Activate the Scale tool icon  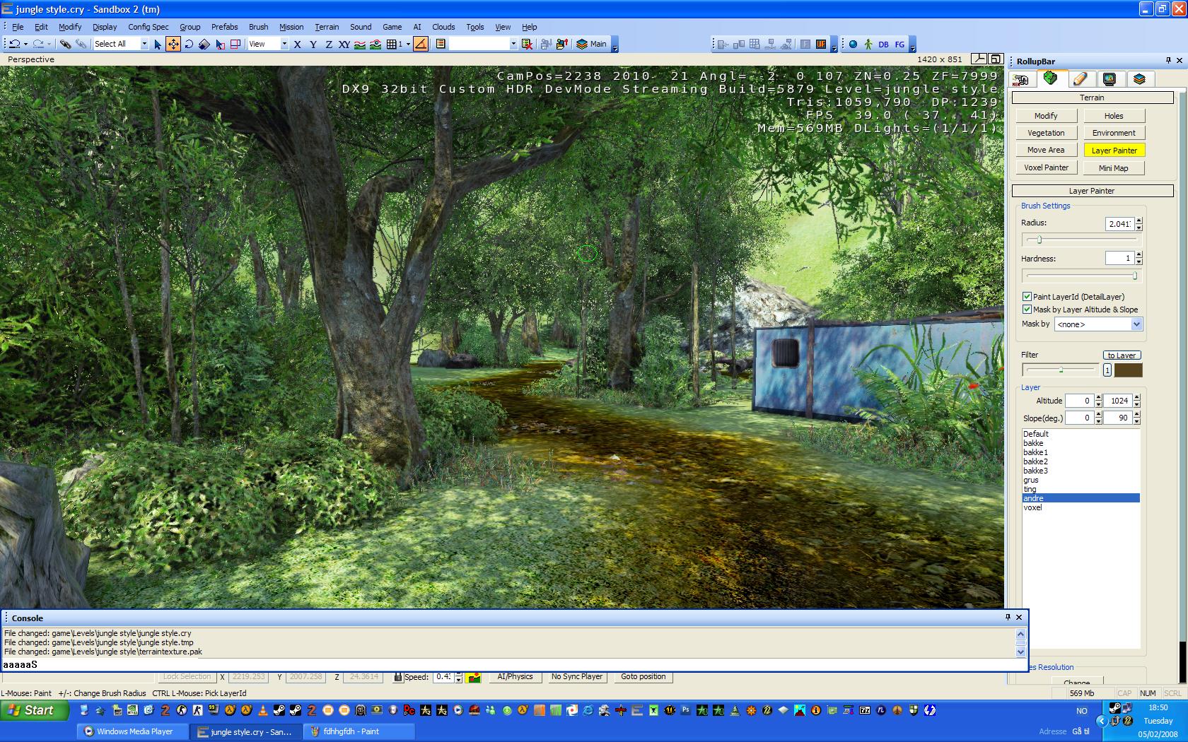204,44
